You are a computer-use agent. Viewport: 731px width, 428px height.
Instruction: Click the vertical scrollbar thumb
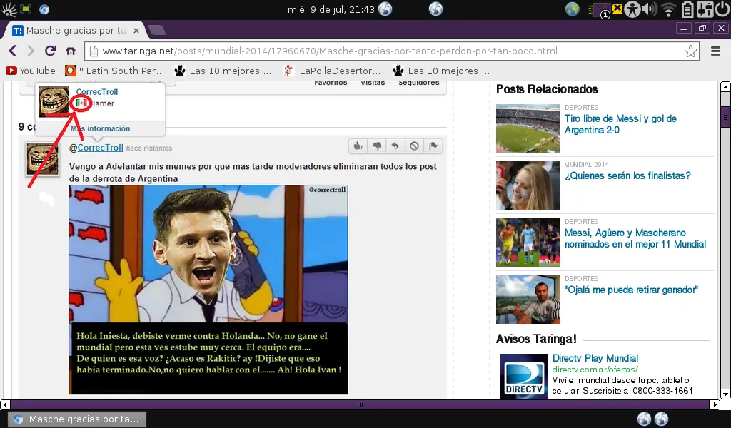[725, 117]
